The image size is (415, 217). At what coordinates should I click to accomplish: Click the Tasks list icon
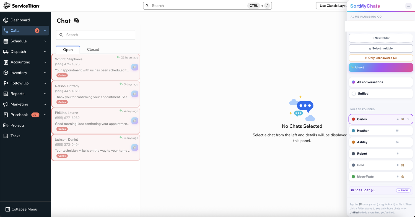6,136
